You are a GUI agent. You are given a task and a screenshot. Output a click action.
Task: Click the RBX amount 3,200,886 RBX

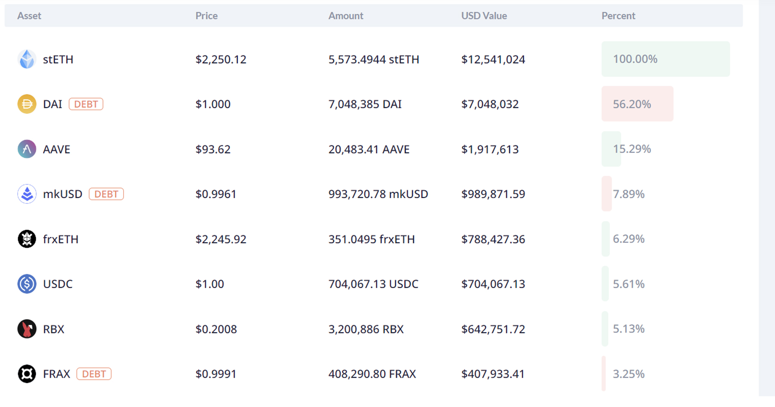pos(366,329)
